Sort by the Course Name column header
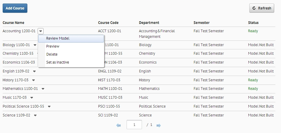Screen dimensions: 281x133 (14, 23)
